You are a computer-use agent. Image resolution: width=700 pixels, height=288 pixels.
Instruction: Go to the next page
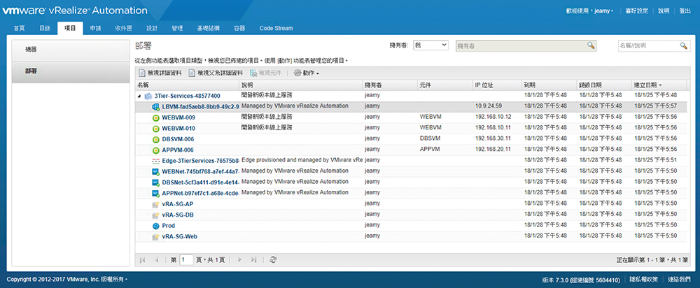(x=239, y=259)
